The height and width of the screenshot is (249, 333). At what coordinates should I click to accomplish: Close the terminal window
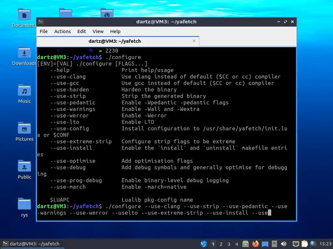tap(292, 22)
